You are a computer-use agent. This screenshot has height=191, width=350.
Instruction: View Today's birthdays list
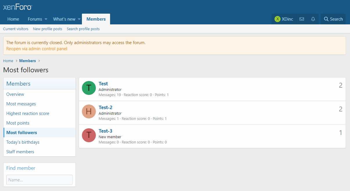23,142
